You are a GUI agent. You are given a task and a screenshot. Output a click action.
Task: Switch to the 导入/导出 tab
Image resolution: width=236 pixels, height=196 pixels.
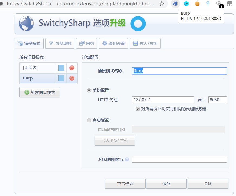coord(145,44)
